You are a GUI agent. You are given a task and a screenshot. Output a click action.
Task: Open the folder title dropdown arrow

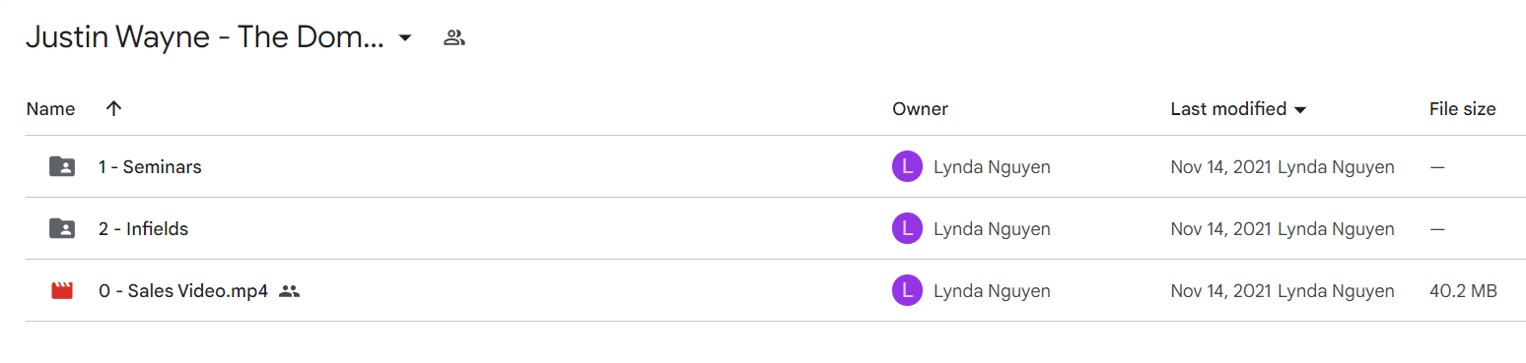pos(404,38)
